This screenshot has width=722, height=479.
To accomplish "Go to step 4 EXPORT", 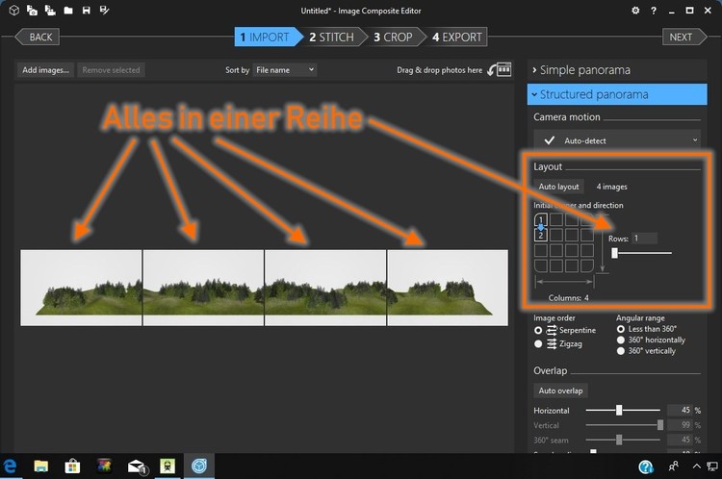I will 457,37.
